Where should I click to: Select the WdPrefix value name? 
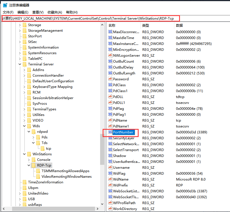(120, 185)
